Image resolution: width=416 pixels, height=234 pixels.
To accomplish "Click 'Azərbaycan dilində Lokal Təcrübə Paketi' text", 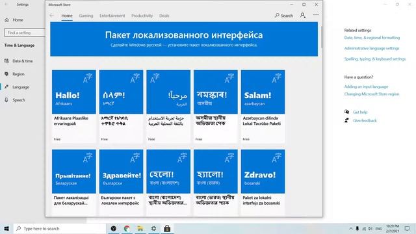I will [261, 121].
